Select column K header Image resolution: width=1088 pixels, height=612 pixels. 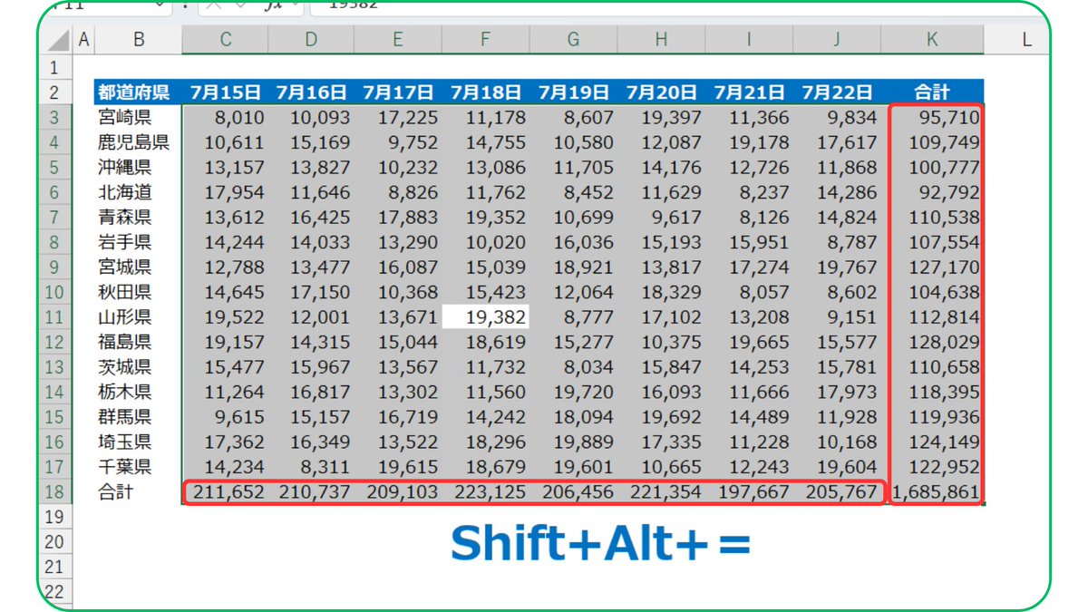tap(932, 39)
